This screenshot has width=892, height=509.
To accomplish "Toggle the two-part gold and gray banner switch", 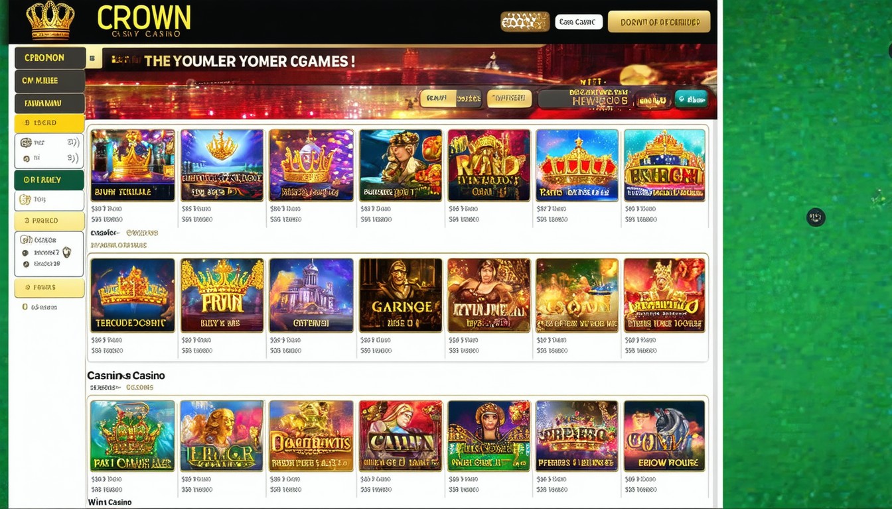I will coord(451,99).
